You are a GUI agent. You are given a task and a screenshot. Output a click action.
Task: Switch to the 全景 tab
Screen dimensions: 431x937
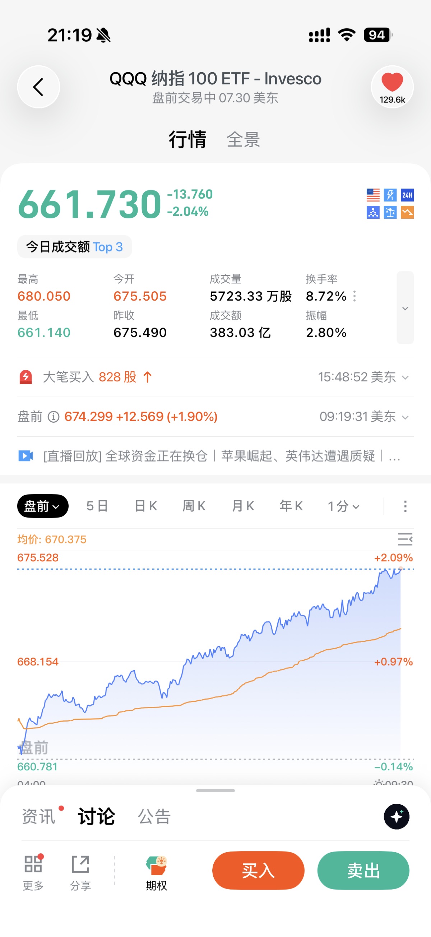243,139
